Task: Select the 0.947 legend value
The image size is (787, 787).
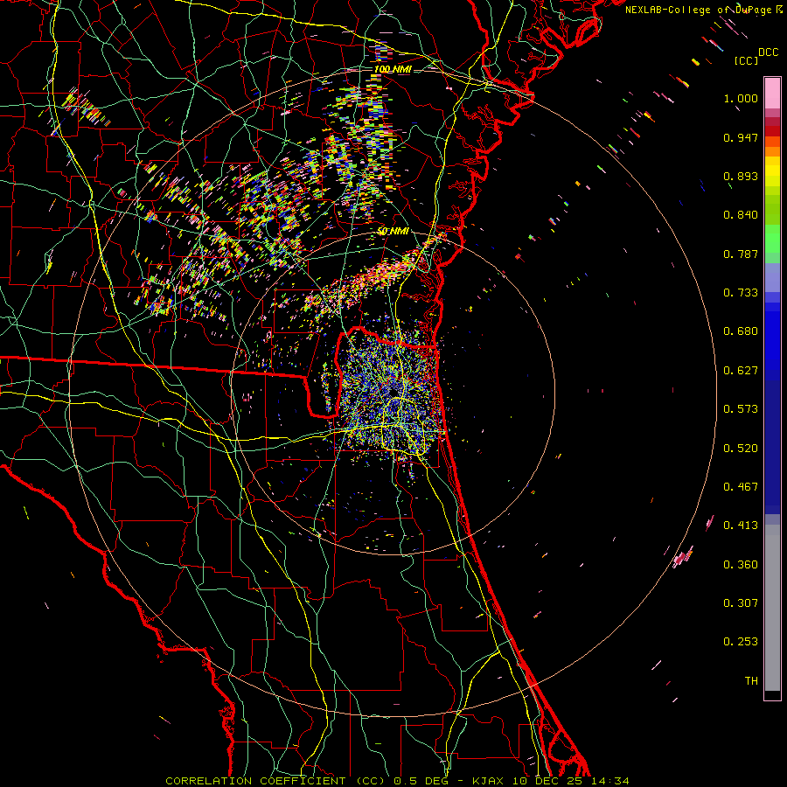Action: (741, 137)
